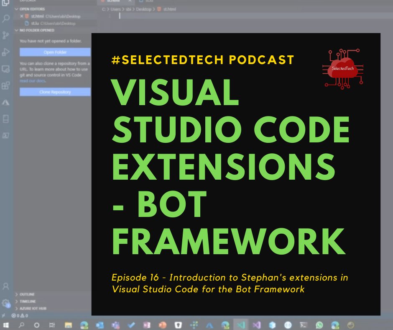Viewport: 393px width, 330px height.
Task: Click the st.html breadcrumb segment
Action: (x=167, y=9)
